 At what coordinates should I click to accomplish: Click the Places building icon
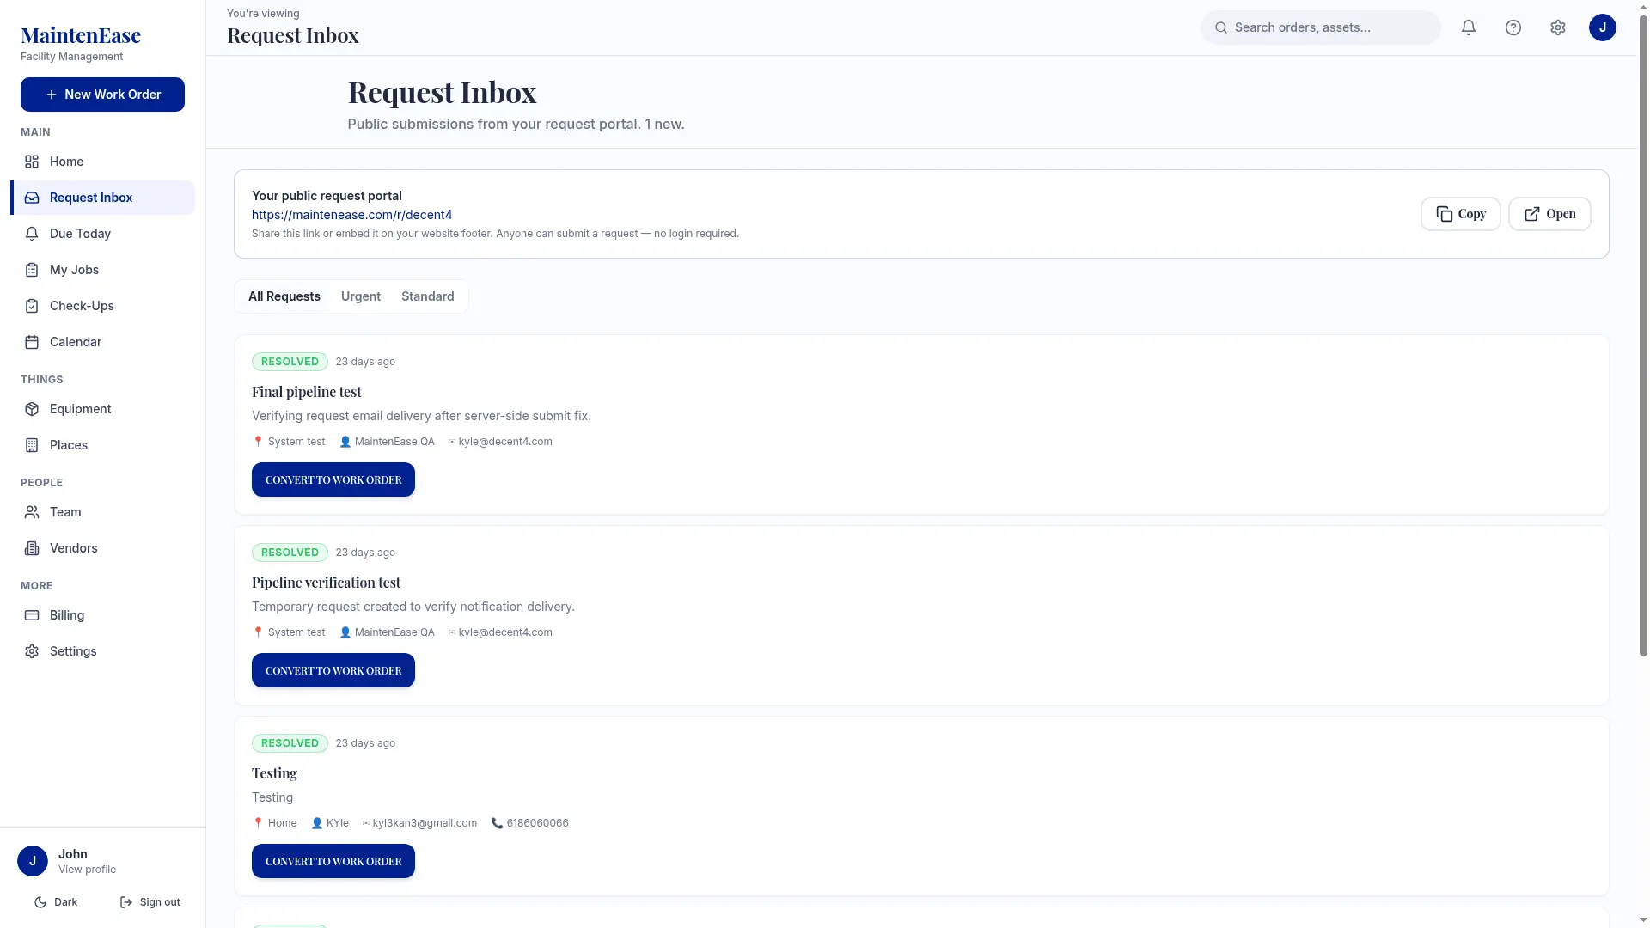click(32, 445)
